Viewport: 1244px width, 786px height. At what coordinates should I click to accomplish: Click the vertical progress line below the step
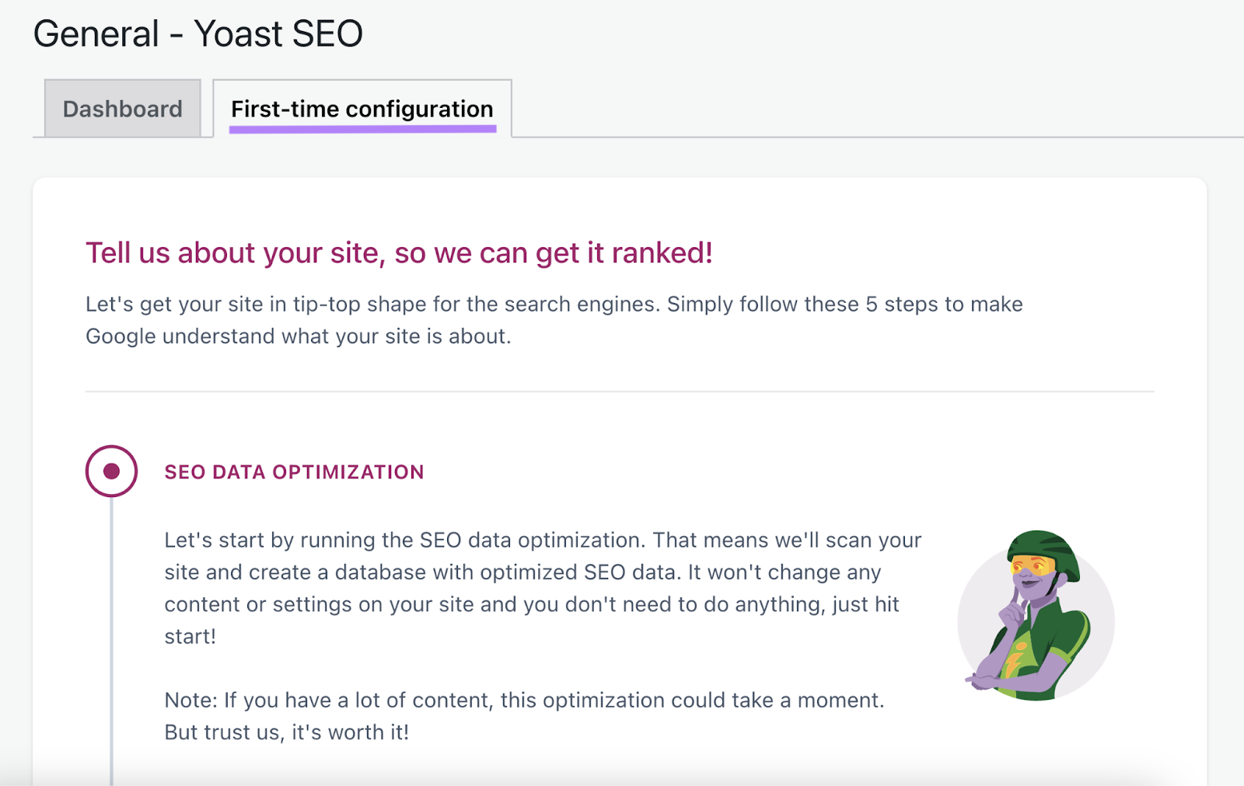pos(111,645)
